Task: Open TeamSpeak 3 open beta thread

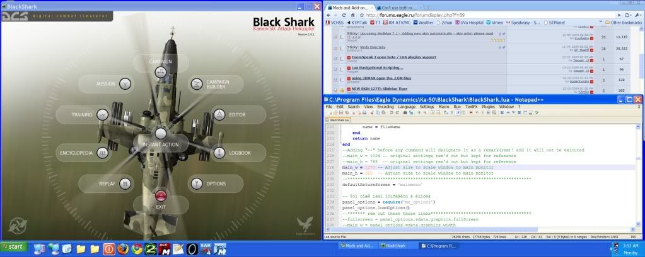Action: click(393, 57)
